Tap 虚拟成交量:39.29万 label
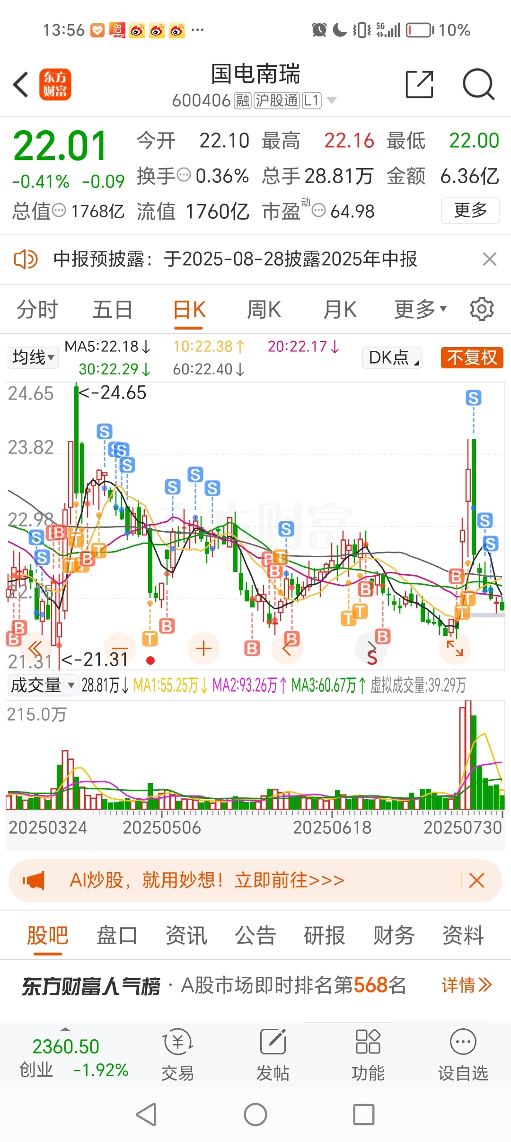Viewport: 511px width, 1142px height. click(x=418, y=685)
